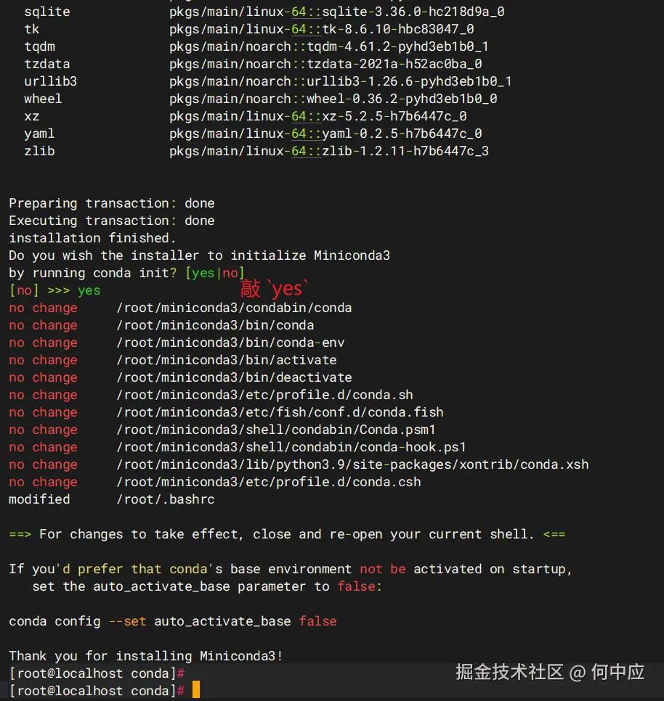Click the conda-hook.ps1 file path
The image size is (664, 701).
point(291,447)
